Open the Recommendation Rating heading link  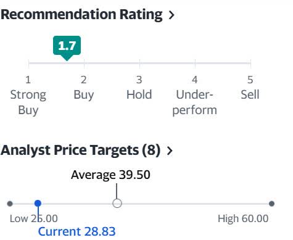81,15
